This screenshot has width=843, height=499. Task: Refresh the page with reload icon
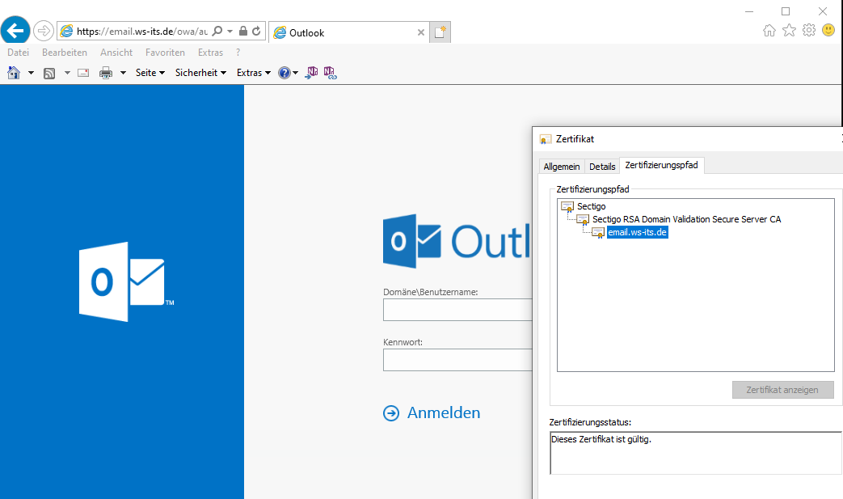click(256, 32)
